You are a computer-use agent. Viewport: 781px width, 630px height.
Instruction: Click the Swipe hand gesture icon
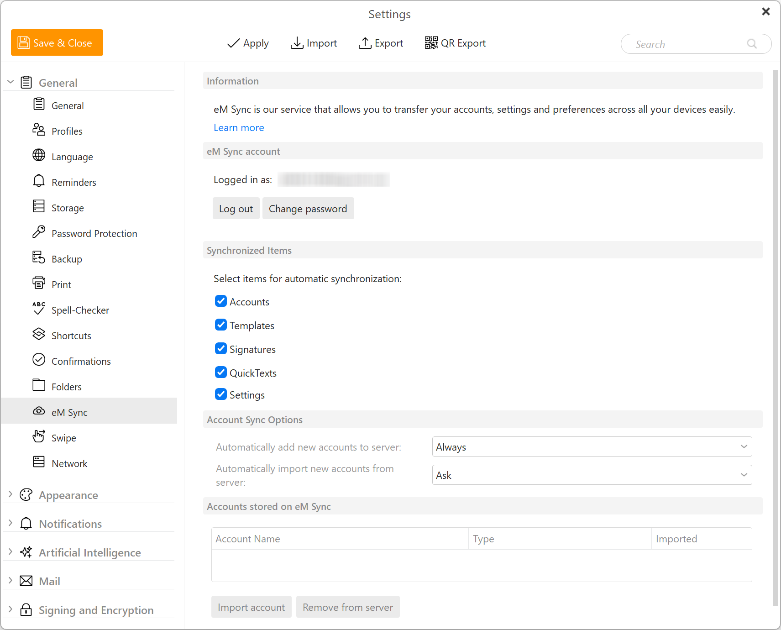click(x=39, y=437)
